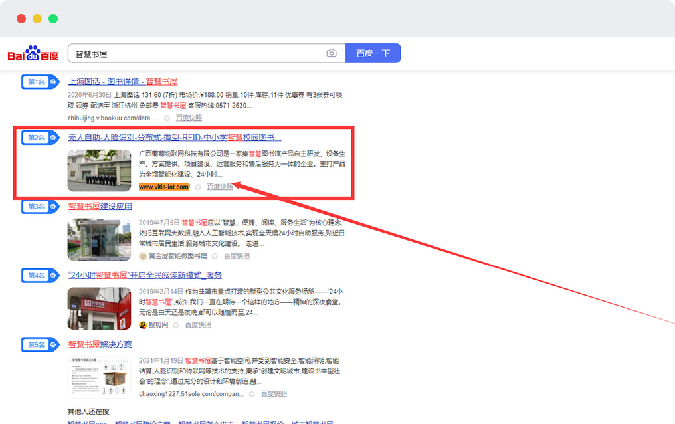Focus the search box containing 智慧书屋
This screenshot has width=675, height=424.
point(207,53)
